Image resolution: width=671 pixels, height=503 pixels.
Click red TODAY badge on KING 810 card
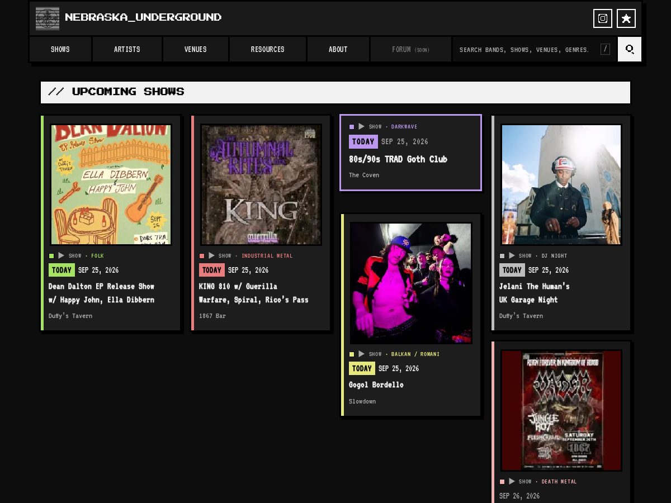point(212,271)
